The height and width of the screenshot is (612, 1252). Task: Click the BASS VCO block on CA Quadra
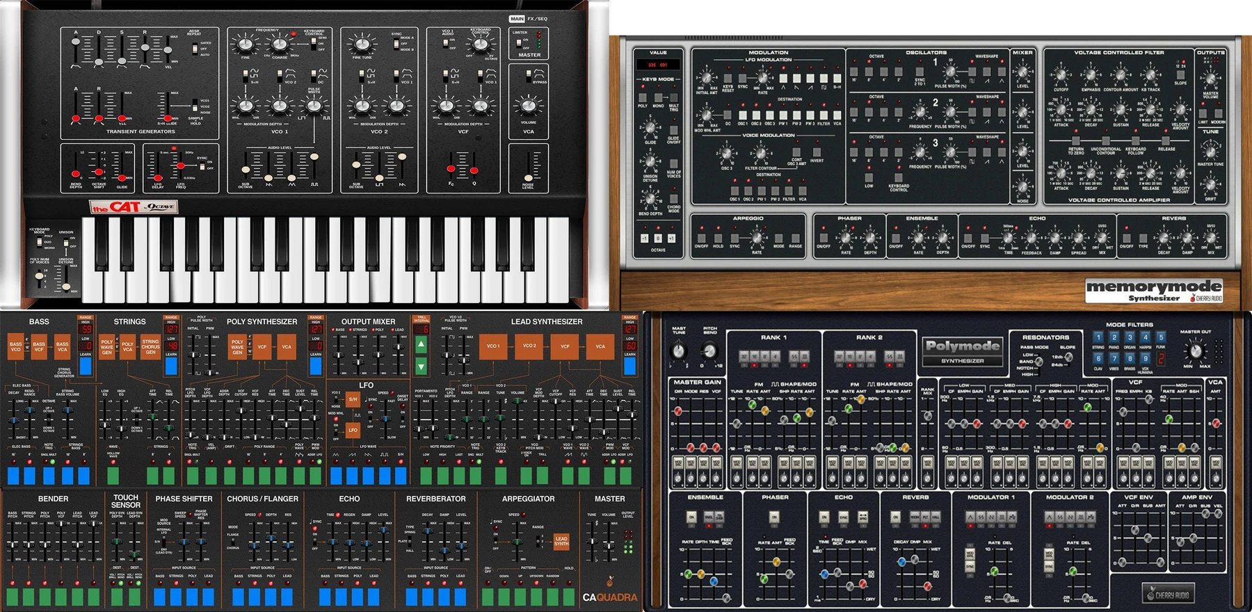click(16, 346)
